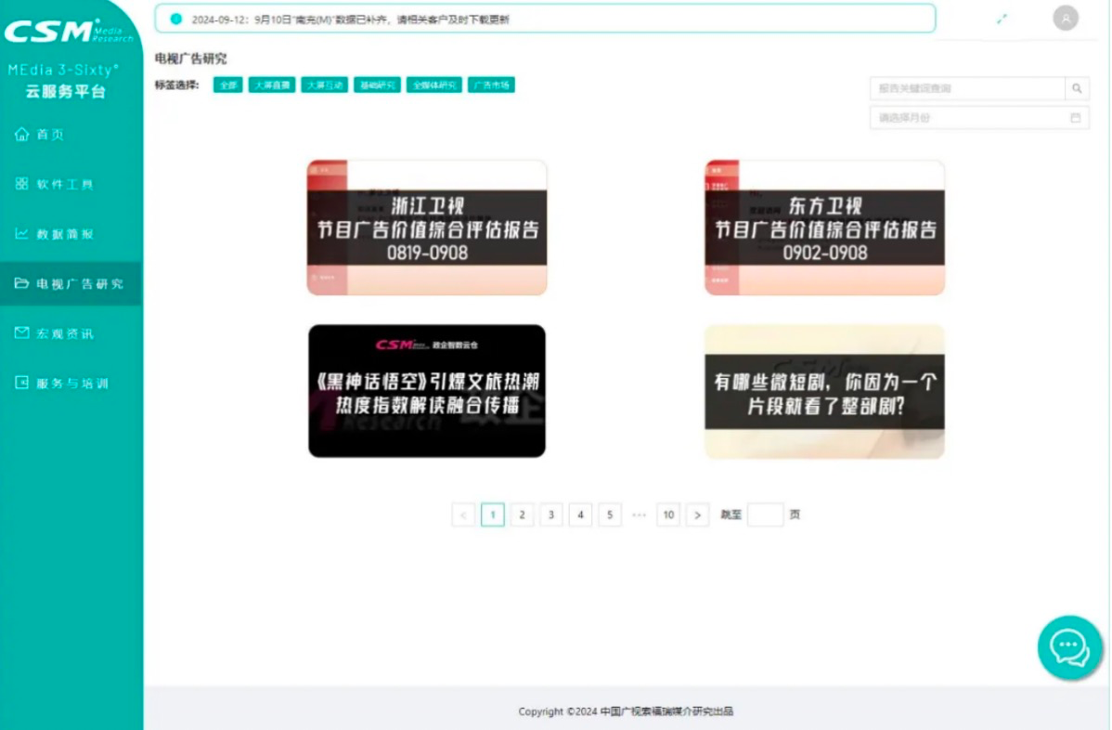Open 浙江卫视 0819-0908 report card

pos(427,228)
